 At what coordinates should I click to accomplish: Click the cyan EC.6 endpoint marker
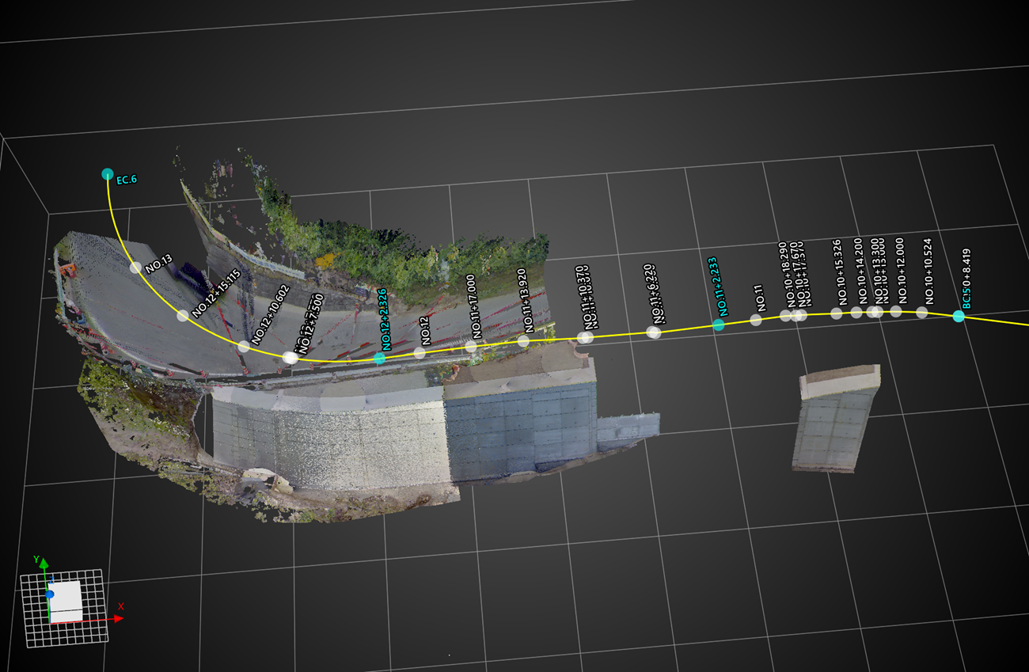point(108,174)
